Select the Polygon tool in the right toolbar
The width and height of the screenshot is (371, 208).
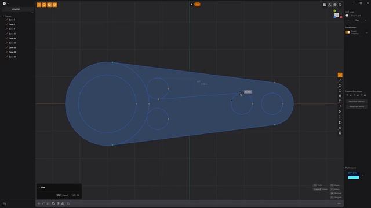click(x=340, y=91)
